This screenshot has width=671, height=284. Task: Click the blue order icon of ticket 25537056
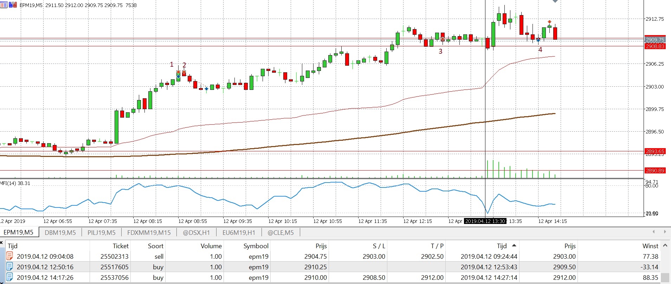click(x=10, y=277)
